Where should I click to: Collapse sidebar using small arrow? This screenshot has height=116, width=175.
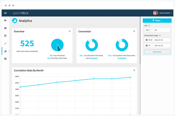pyautogui.click(x=9, y=51)
